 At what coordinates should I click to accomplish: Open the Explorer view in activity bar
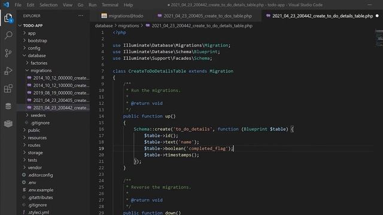pyautogui.click(x=8, y=18)
